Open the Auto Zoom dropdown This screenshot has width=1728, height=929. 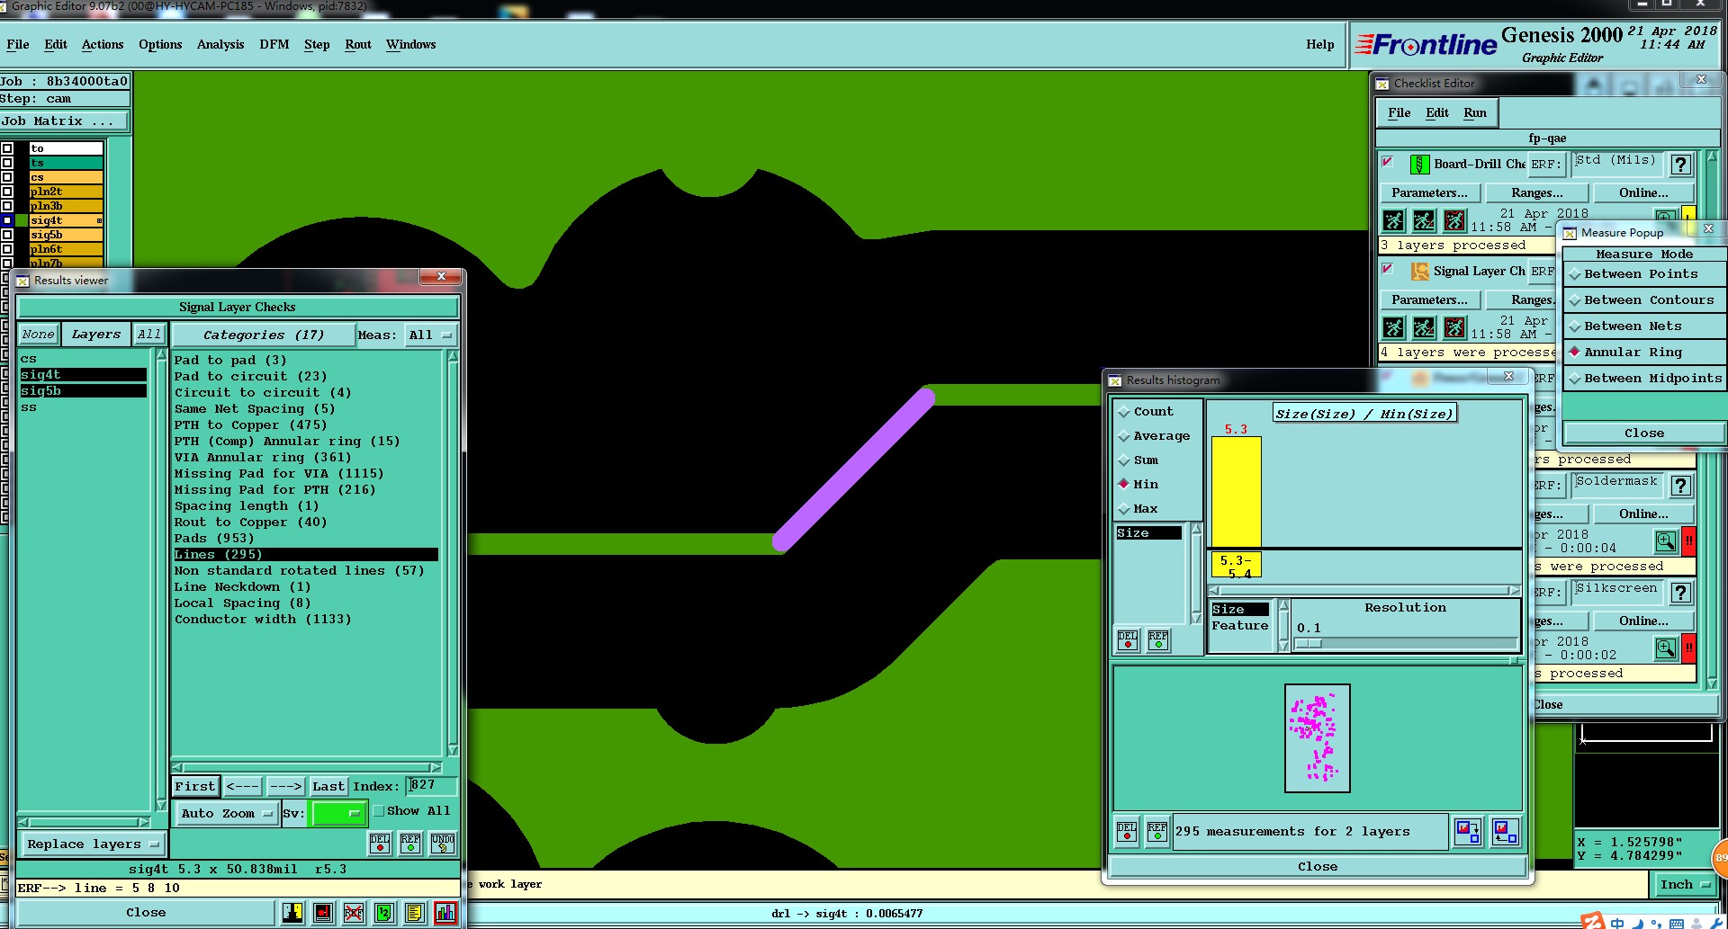coord(226,814)
